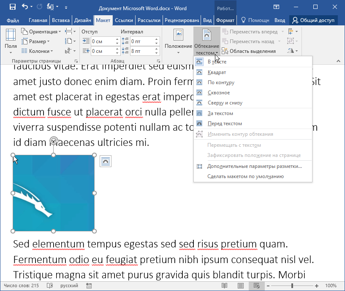Open the Вид tab
Image resolution: width=345 pixels, height=291 pixels.
point(207,20)
